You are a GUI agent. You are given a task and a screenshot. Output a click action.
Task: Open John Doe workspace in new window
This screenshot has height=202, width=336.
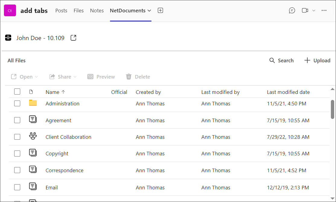pos(73,38)
